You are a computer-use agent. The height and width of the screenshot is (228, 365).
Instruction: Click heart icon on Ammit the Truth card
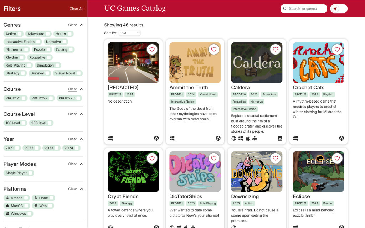point(214,49)
